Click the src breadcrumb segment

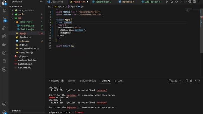coord(49,6)
